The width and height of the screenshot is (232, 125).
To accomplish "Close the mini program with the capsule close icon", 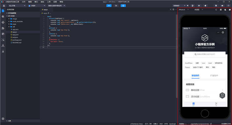I will click(x=223, y=32).
